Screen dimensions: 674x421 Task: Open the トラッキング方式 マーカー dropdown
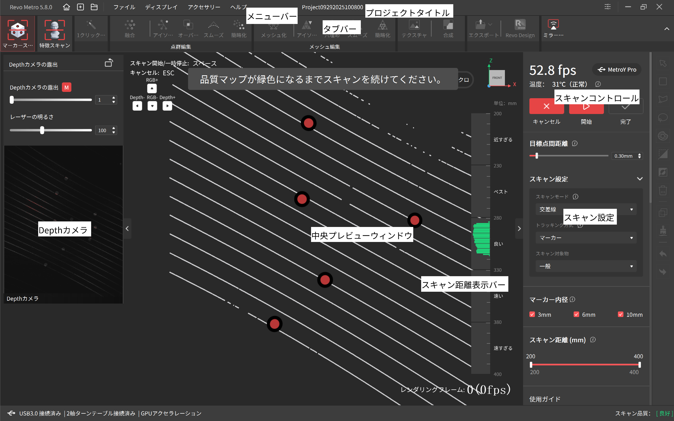[586, 237]
